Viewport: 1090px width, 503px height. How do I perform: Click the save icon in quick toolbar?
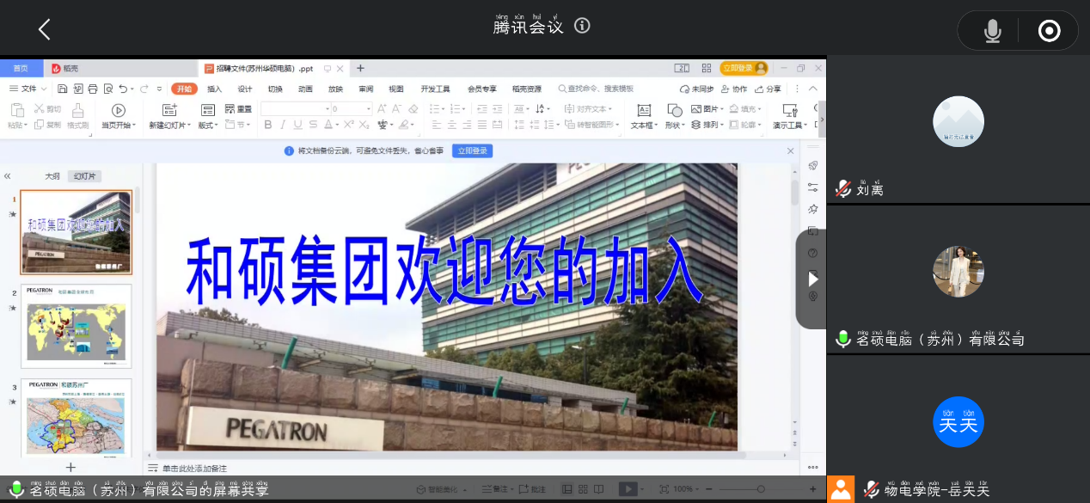(x=63, y=89)
